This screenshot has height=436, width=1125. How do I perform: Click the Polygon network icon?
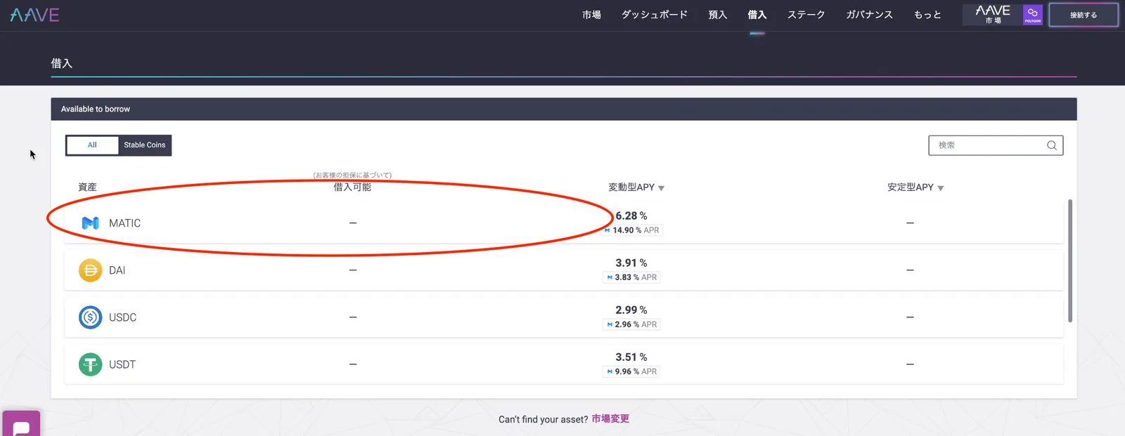pos(1033,15)
